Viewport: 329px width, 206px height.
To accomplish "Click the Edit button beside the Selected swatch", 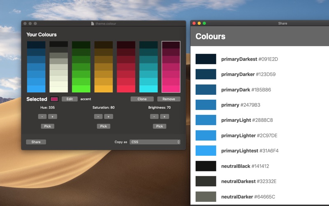I will 70,99.
